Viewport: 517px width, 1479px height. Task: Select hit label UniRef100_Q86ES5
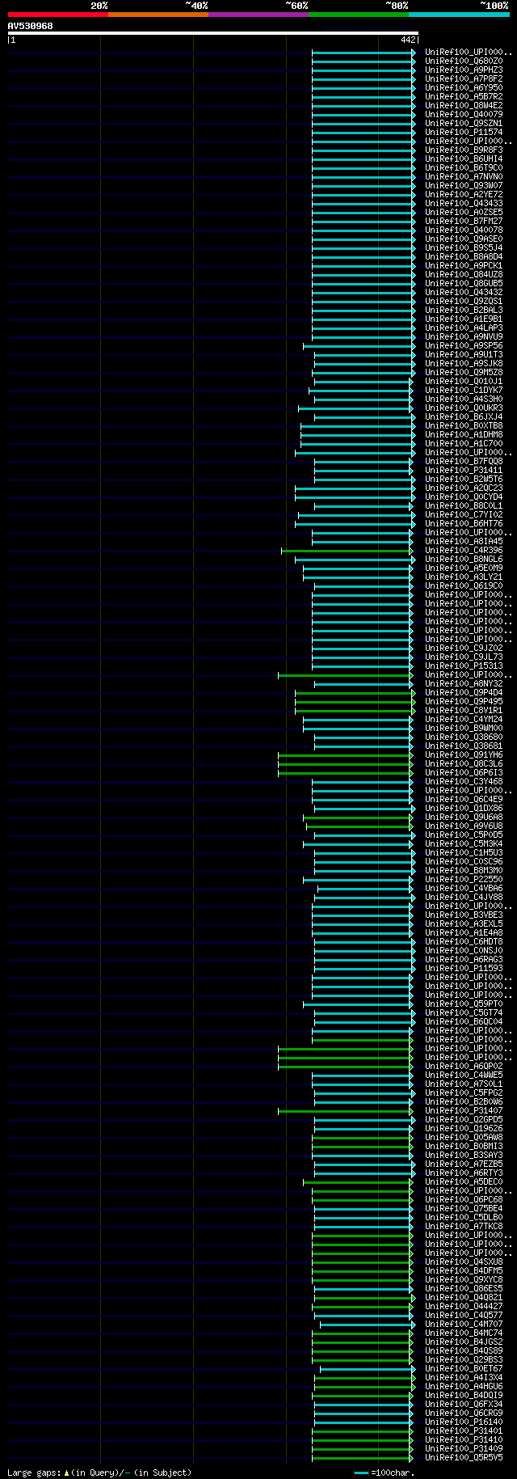pyautogui.click(x=464, y=1289)
